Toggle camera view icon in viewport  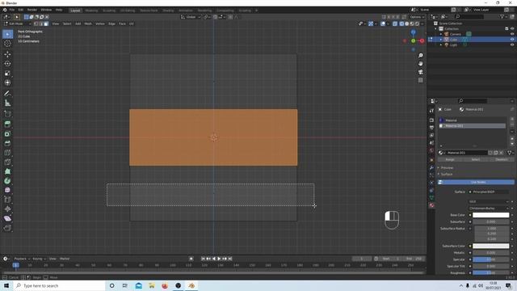click(420, 72)
